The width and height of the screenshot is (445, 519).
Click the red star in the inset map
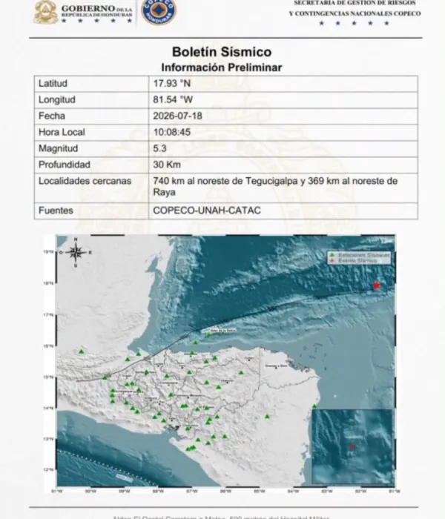click(x=352, y=447)
